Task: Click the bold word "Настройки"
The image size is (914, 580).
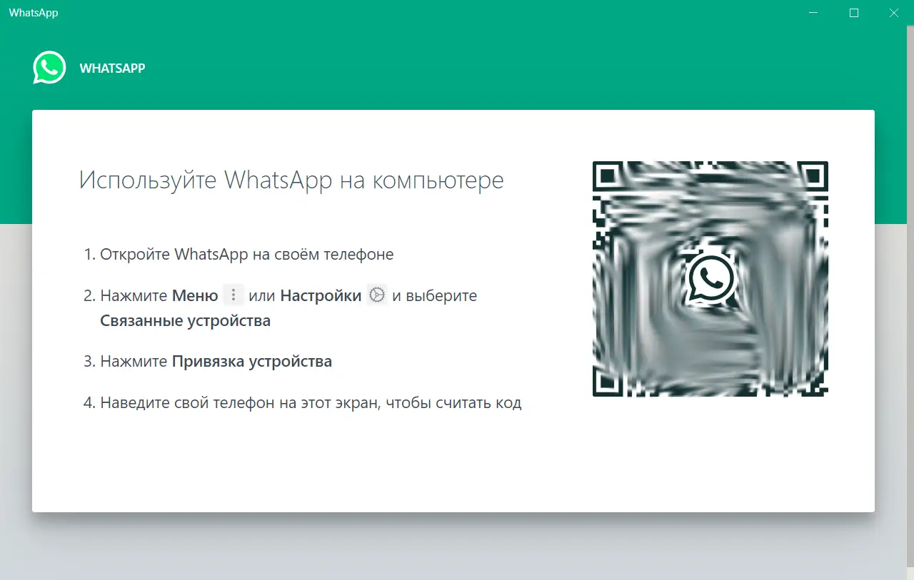Action: pos(321,295)
